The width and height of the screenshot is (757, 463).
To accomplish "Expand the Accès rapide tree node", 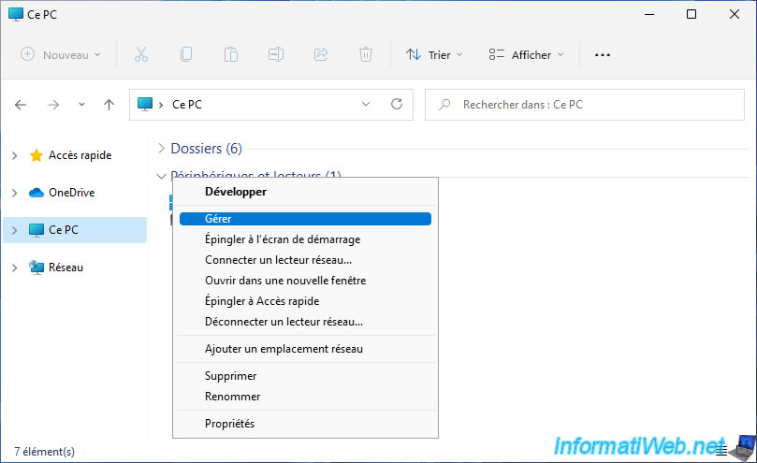I will 14,155.
